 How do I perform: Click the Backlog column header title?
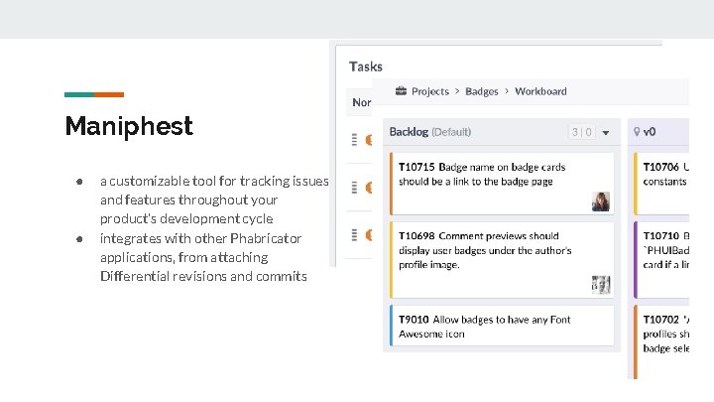point(430,132)
